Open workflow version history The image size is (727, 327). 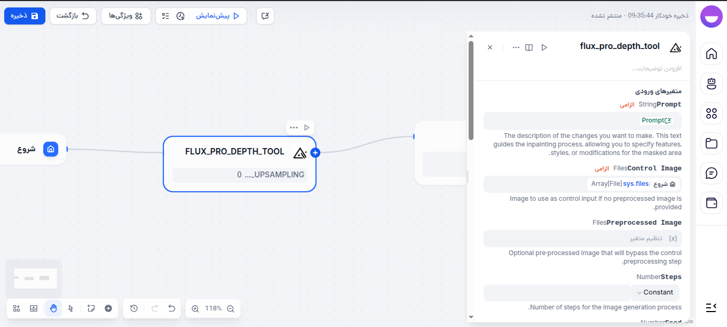pos(134,308)
